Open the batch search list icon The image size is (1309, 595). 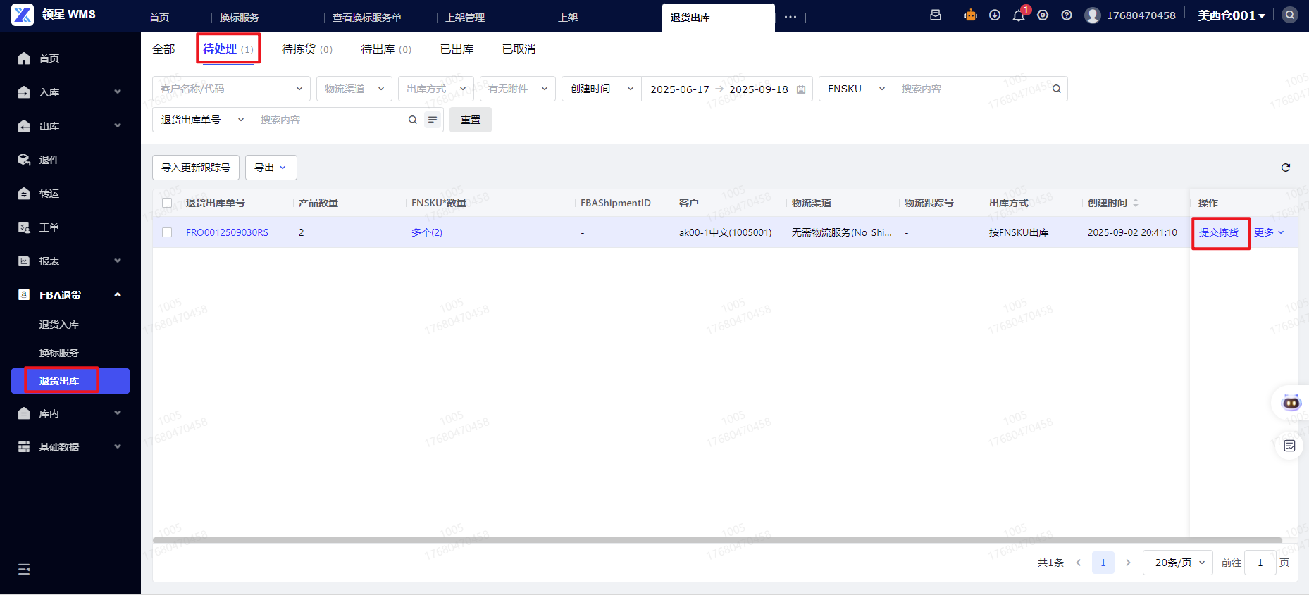click(x=433, y=120)
